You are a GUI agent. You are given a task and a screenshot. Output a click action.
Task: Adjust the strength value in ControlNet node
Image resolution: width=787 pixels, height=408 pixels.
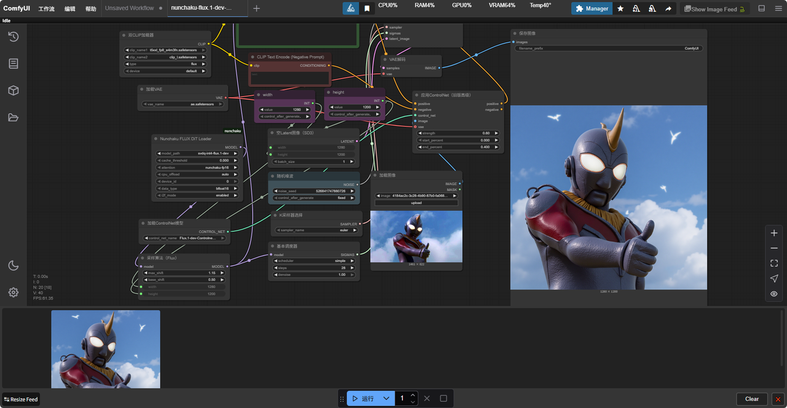(458, 133)
